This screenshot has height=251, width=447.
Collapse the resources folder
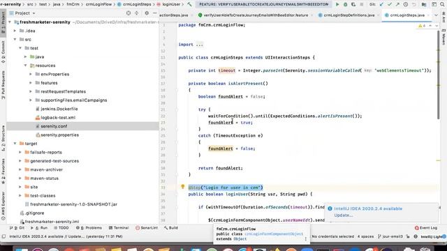[x=25, y=66]
